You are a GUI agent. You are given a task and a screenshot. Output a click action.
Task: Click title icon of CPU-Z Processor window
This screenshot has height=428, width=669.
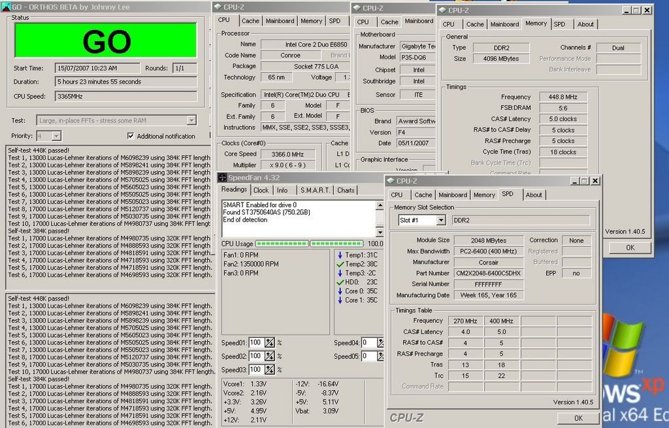(218, 7)
